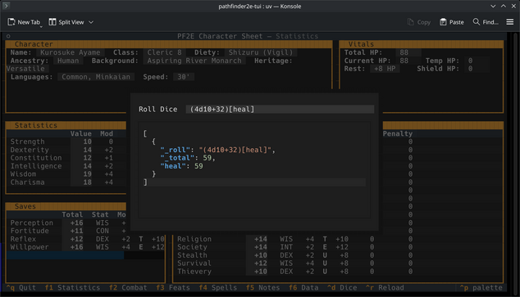This screenshot has width=520, height=297.
Task: Select the Stealth skill row
Action: 338,255
